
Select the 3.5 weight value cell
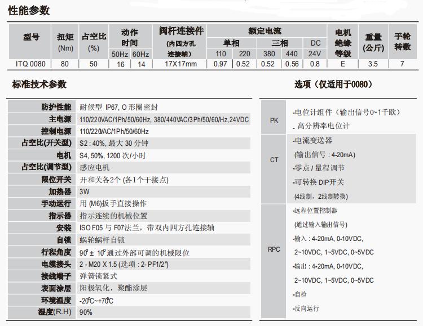point(373,64)
